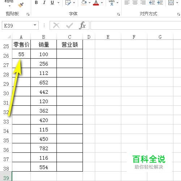The height and width of the screenshot is (181, 181).
Task: Align text left
Action: point(127,3)
